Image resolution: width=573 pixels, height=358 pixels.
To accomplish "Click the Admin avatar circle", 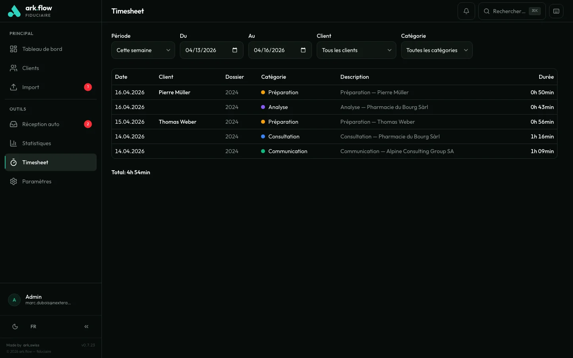I will [x=14, y=300].
